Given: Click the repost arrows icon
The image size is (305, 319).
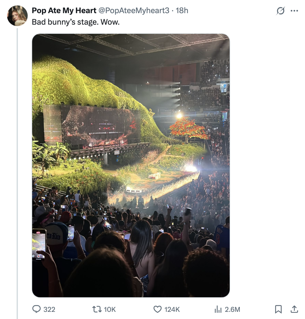Looking at the screenshot, I should point(97,310).
